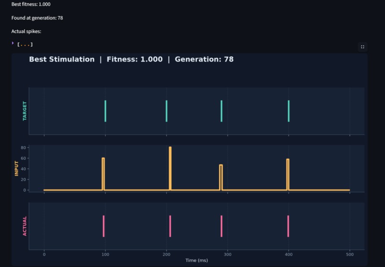Click the ACTUAL spike near 206 ms

coord(170,226)
